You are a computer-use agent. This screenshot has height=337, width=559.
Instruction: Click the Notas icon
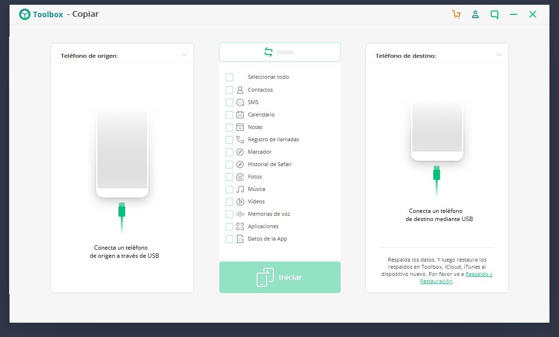(x=240, y=127)
